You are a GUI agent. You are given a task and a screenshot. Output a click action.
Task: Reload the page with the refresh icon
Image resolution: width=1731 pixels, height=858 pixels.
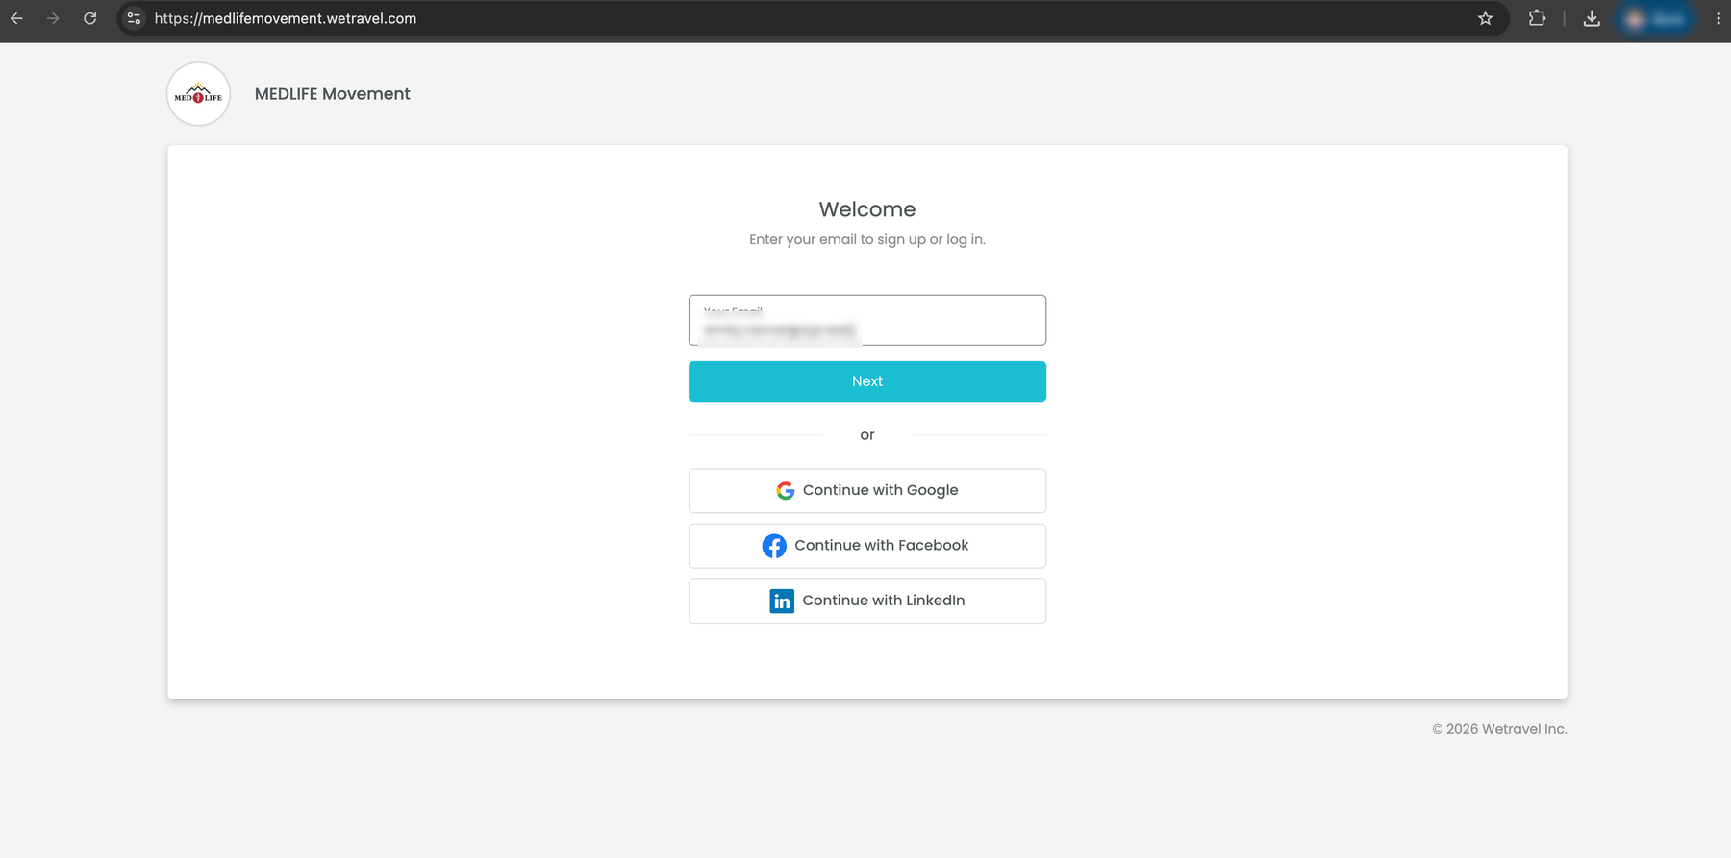(x=89, y=18)
